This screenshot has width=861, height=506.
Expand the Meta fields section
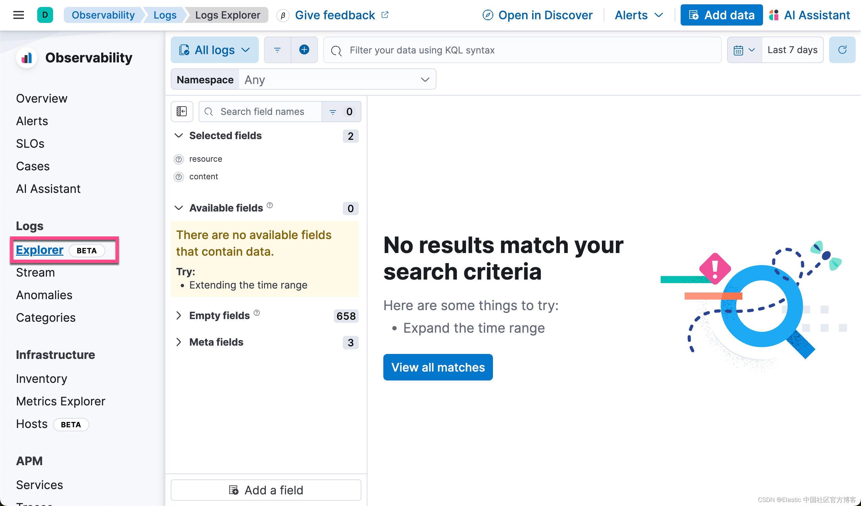point(179,342)
